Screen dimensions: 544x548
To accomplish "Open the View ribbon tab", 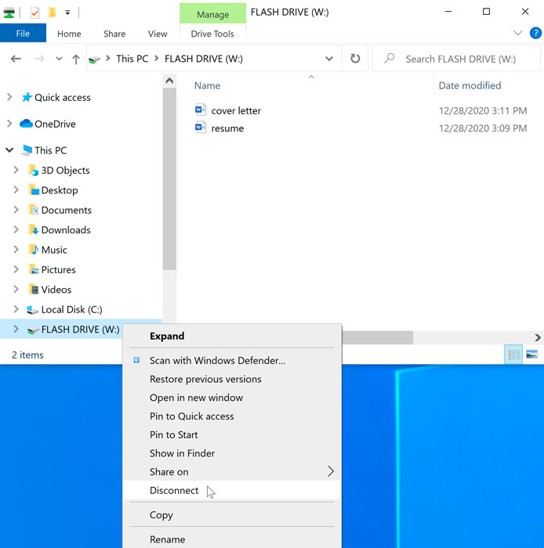I will pyautogui.click(x=158, y=34).
